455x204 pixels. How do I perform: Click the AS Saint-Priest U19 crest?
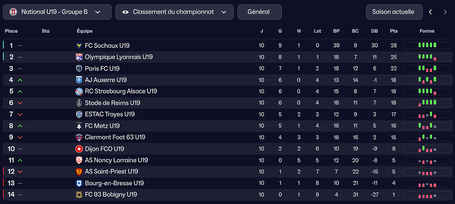79,171
